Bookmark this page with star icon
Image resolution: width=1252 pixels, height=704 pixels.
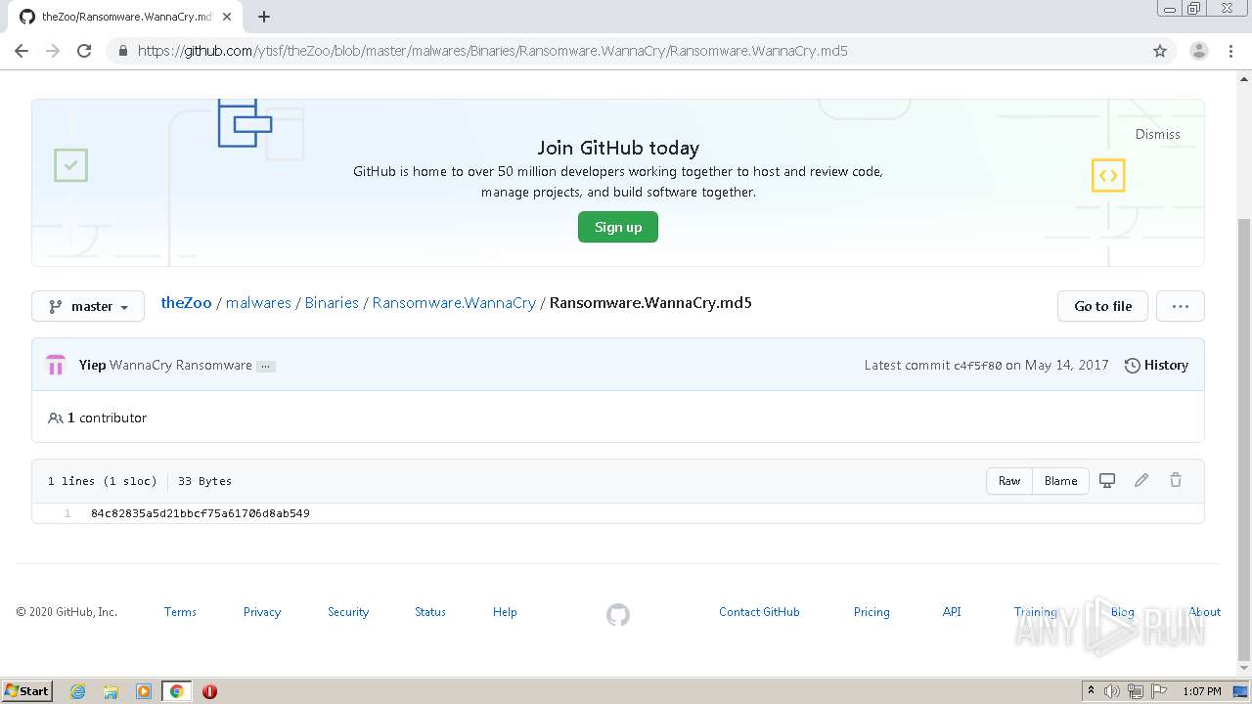tap(1160, 51)
